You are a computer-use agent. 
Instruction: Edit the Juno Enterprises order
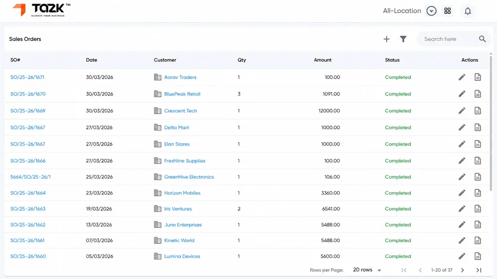pyautogui.click(x=462, y=224)
